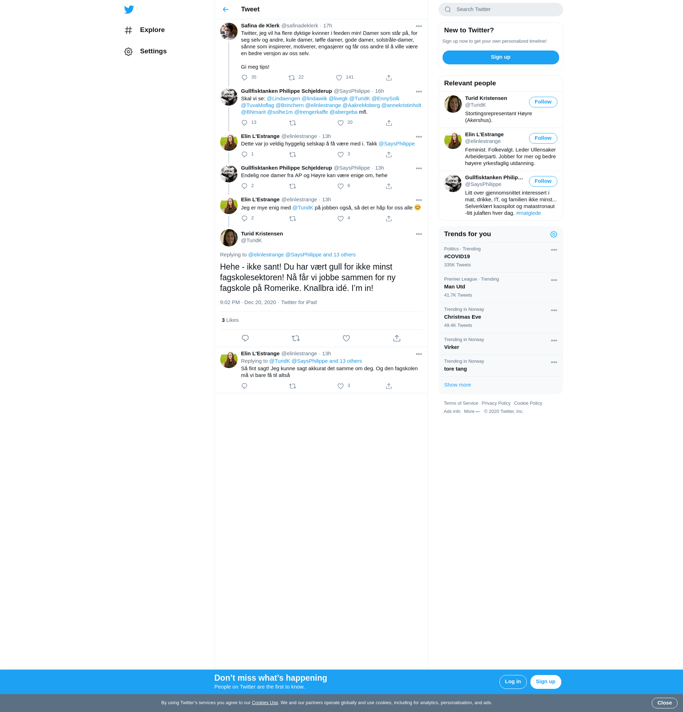Open the #matglede hashtag link
This screenshot has width=683, height=712.
528,213
